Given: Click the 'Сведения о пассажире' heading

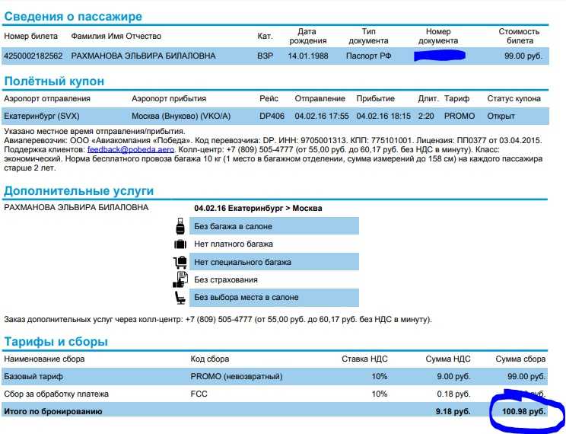Looking at the screenshot, I should (73, 16).
